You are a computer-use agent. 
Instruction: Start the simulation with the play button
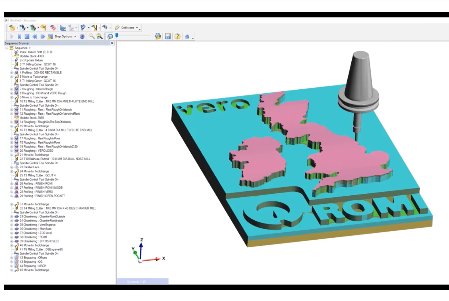pos(12,37)
